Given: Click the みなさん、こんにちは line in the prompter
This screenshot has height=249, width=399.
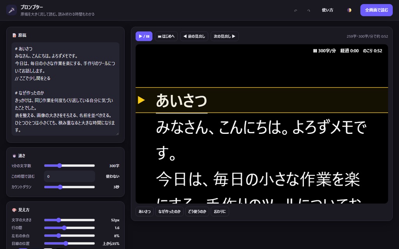Looking at the screenshot, I should (x=261, y=127).
